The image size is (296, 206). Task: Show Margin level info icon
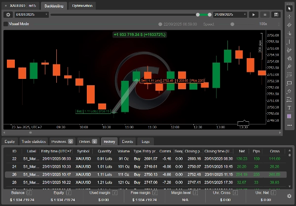pos(195,193)
